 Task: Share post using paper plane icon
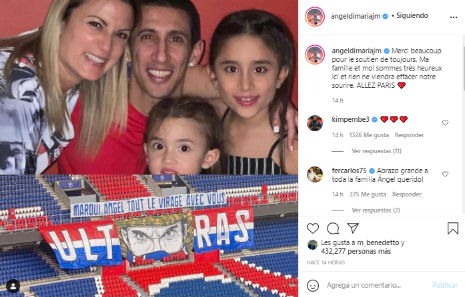point(353,228)
